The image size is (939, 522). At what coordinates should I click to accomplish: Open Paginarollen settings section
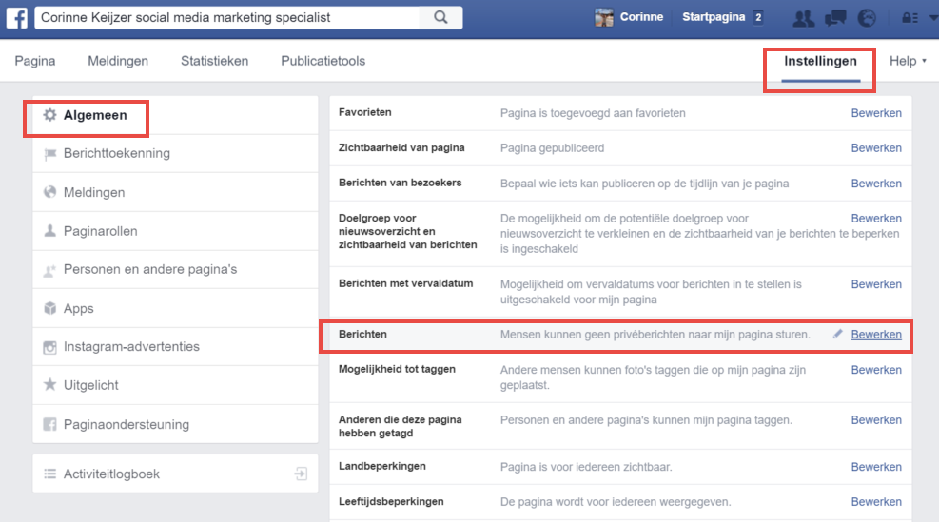[175, 231]
